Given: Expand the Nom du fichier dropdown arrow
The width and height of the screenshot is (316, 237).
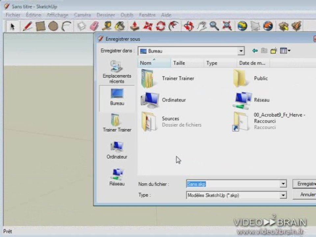Looking at the screenshot, I should pyautogui.click(x=283, y=184).
